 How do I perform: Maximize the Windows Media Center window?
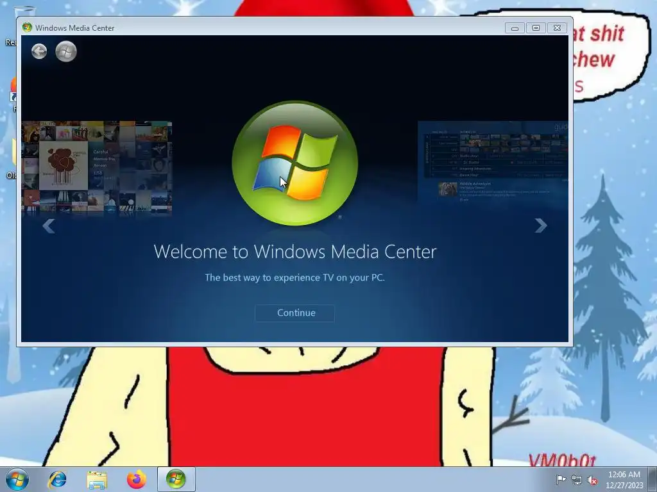click(536, 28)
